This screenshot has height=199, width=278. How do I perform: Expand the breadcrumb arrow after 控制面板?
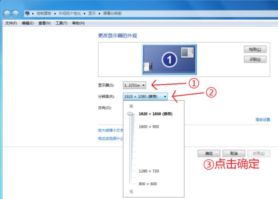coord(56,13)
